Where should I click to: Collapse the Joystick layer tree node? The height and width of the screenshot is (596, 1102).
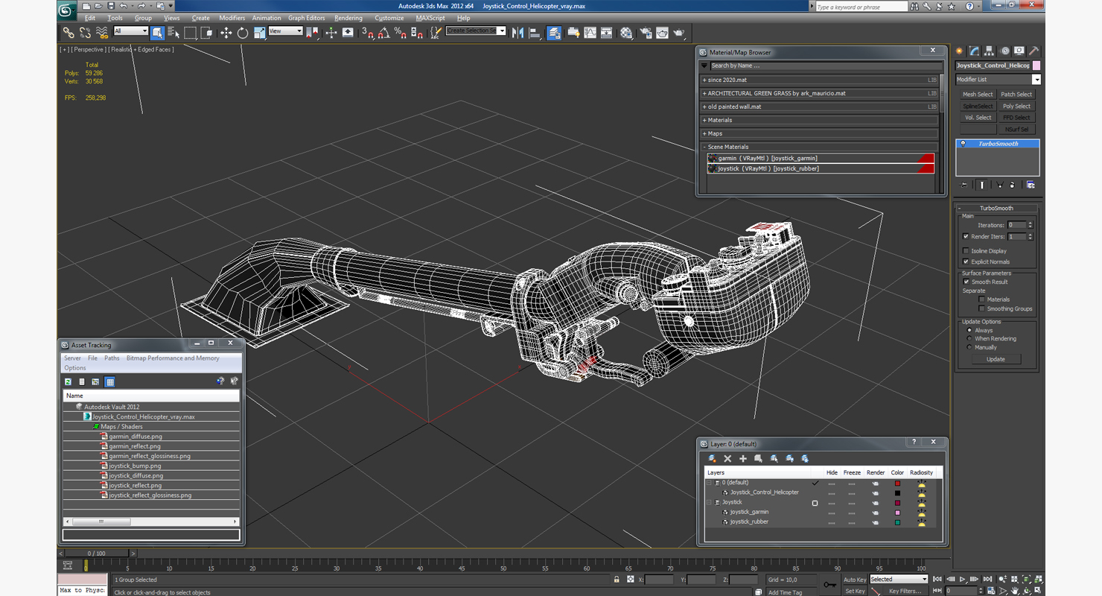[710, 502]
